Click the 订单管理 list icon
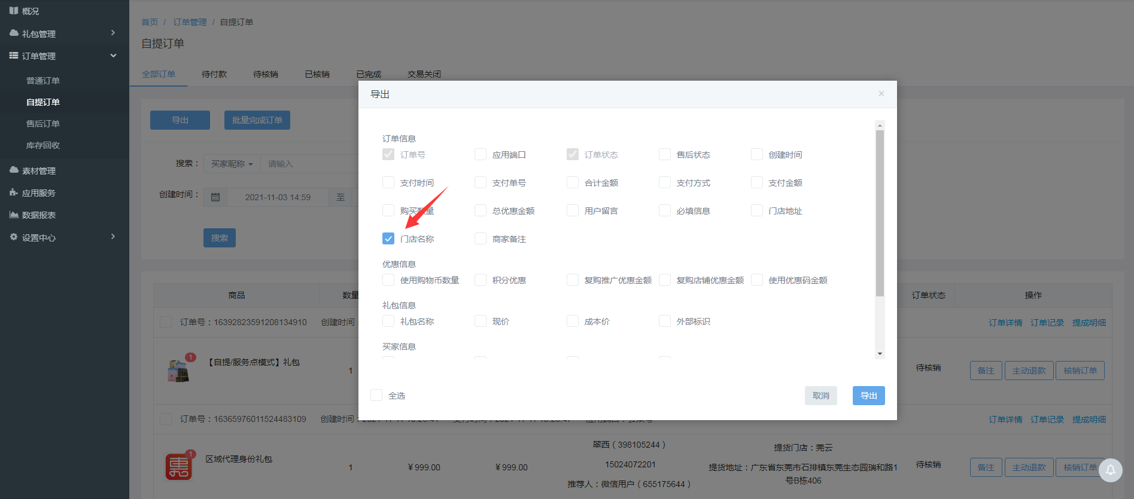Viewport: 1134px width, 499px height. coord(14,56)
